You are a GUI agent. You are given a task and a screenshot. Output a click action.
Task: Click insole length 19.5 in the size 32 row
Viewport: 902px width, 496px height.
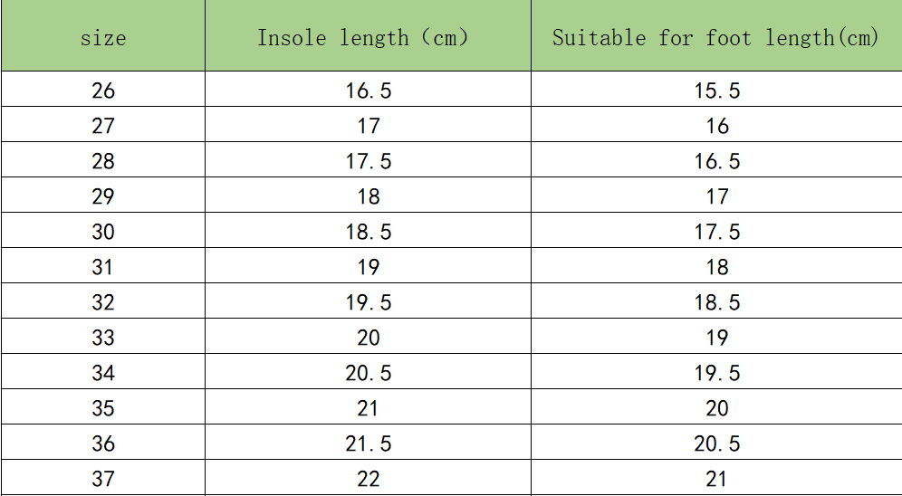coord(368,302)
